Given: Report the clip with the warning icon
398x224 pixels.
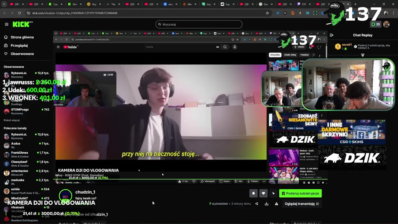Looking at the screenshot, I should pyautogui.click(x=276, y=204).
